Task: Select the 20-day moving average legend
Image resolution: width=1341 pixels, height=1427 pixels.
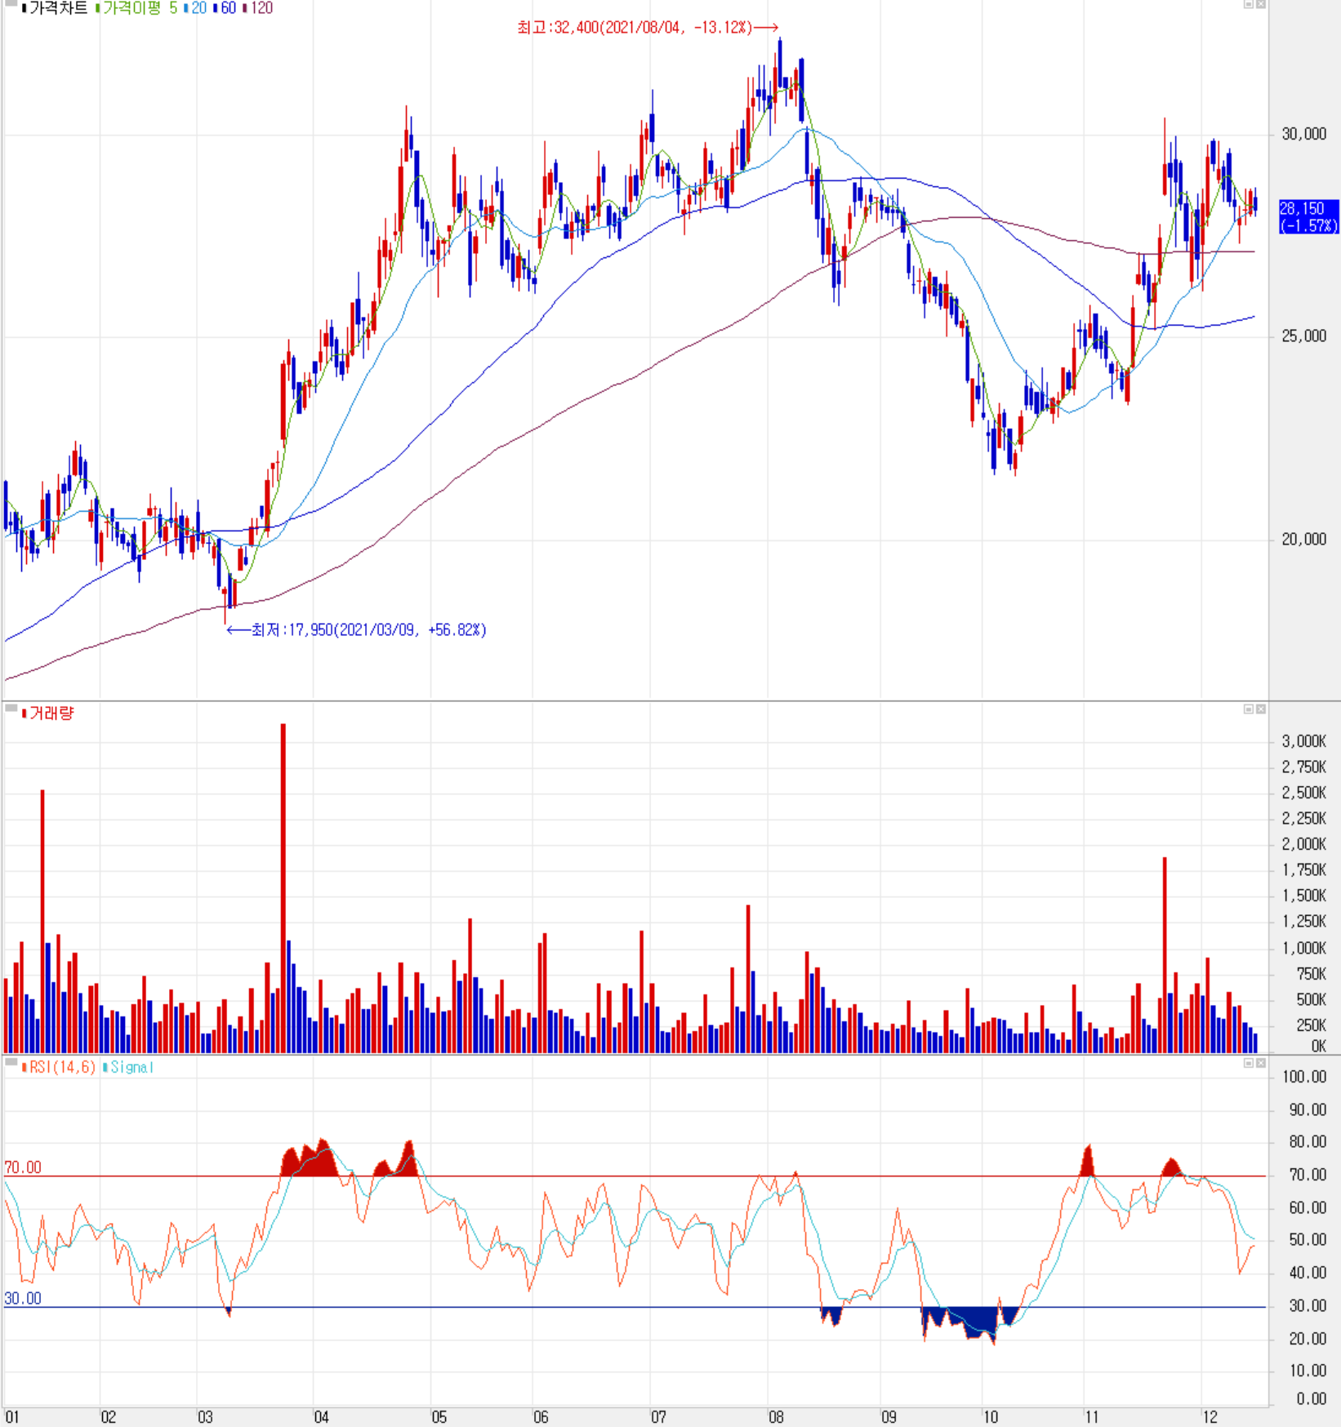Action: [198, 8]
